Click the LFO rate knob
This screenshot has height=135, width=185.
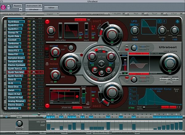[135, 31]
